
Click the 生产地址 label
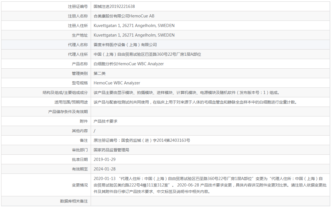pos(80,35)
